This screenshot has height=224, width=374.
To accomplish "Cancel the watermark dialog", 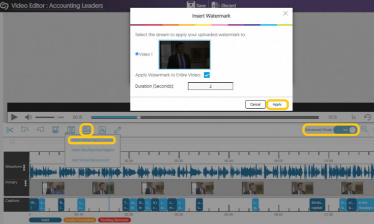I will [255, 104].
